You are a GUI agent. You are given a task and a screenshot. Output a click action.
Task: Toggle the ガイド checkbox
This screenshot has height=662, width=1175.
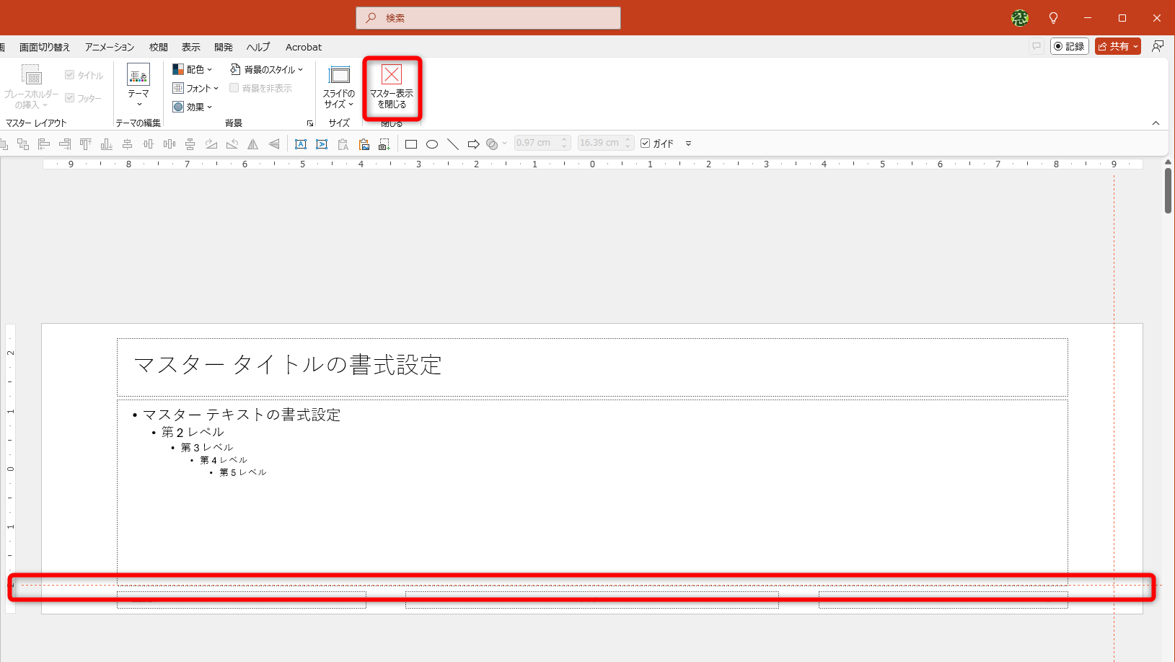click(x=646, y=143)
